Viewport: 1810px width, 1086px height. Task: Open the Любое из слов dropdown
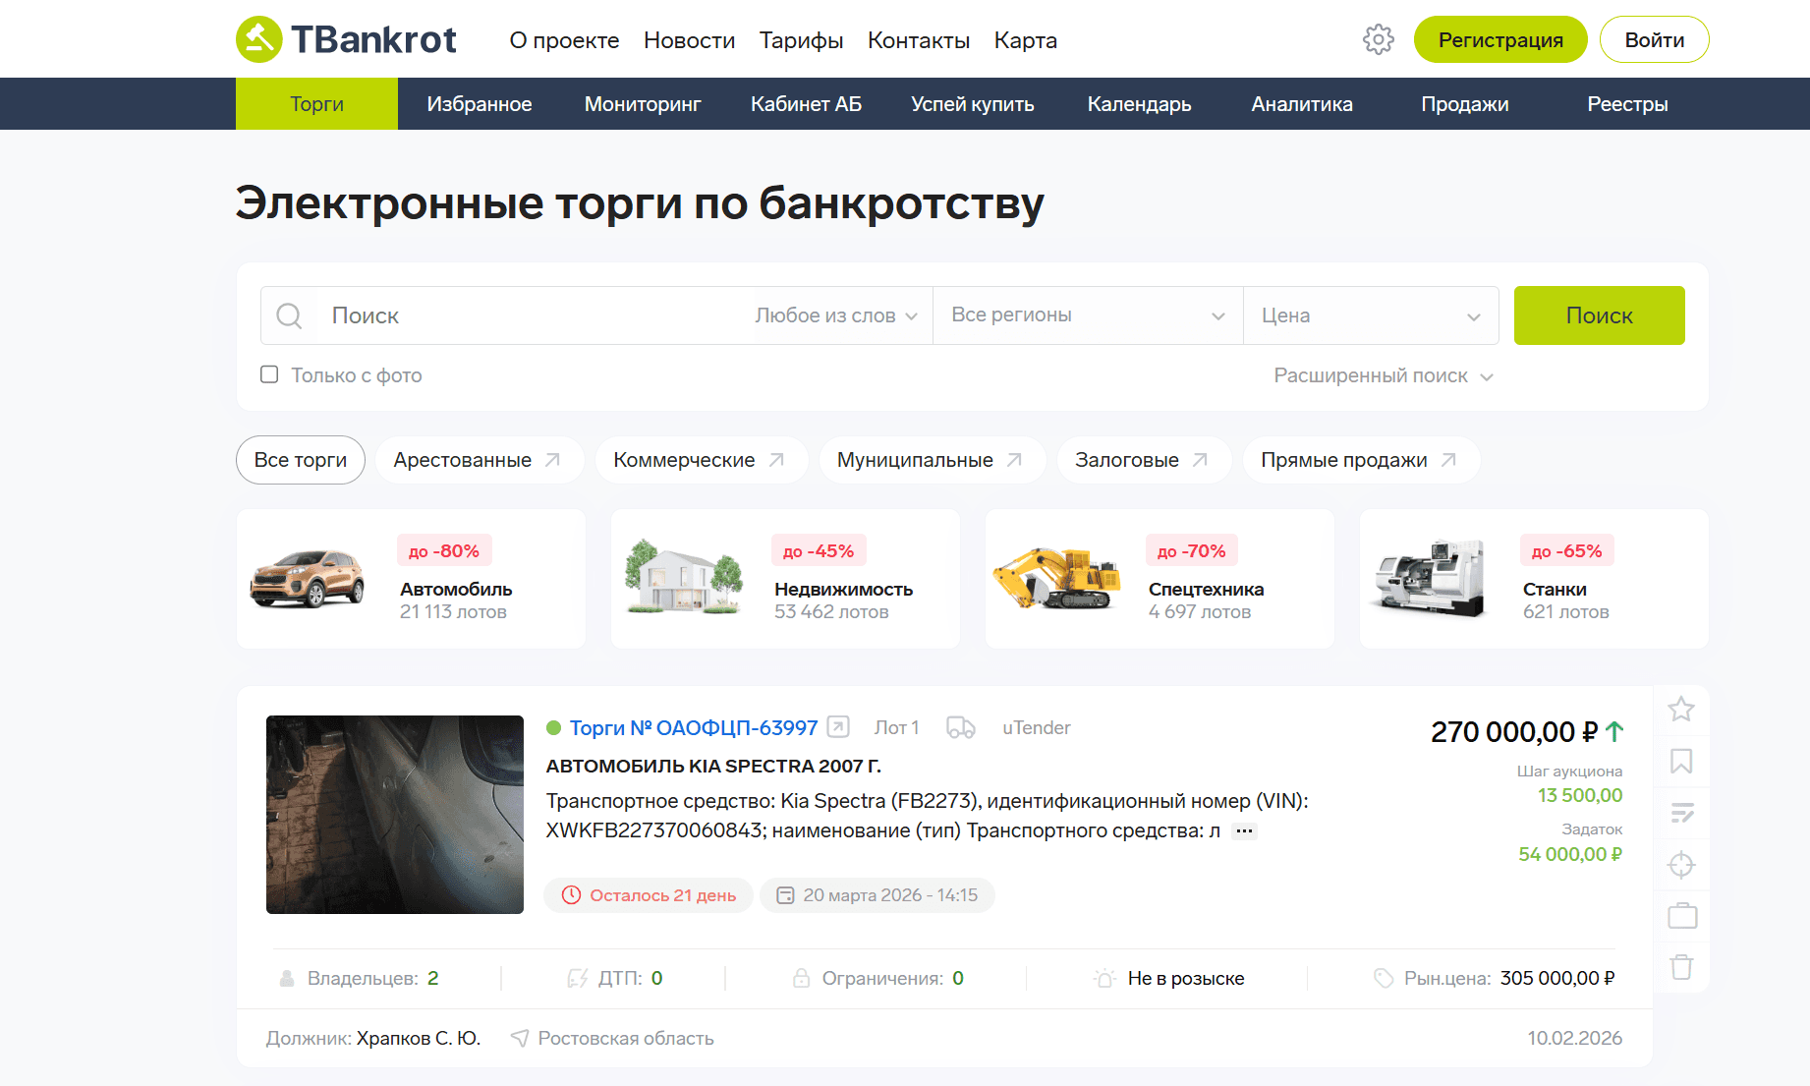pos(836,315)
